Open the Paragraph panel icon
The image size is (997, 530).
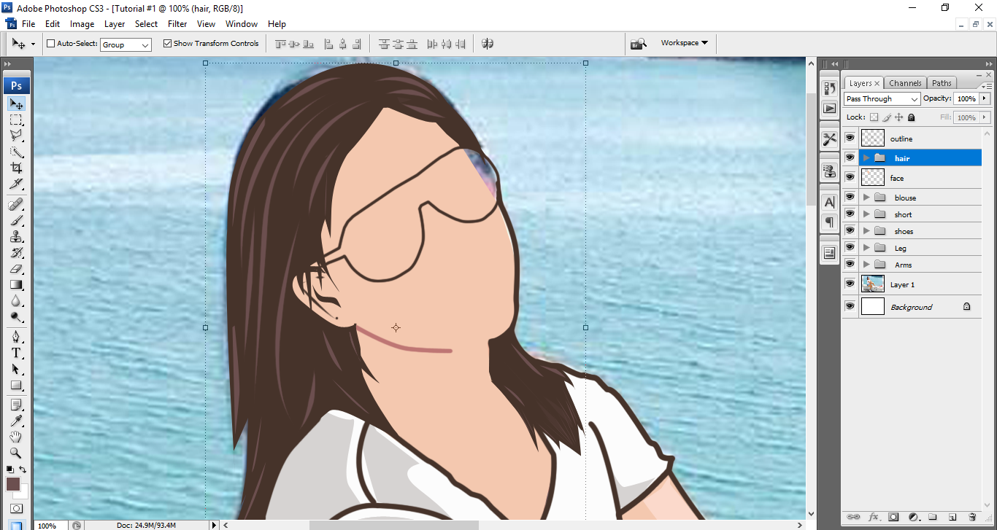pyautogui.click(x=830, y=222)
